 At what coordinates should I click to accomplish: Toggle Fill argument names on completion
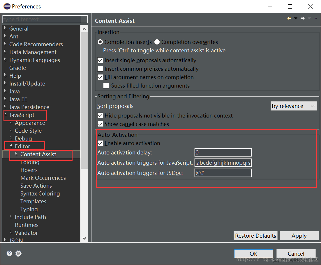100,77
